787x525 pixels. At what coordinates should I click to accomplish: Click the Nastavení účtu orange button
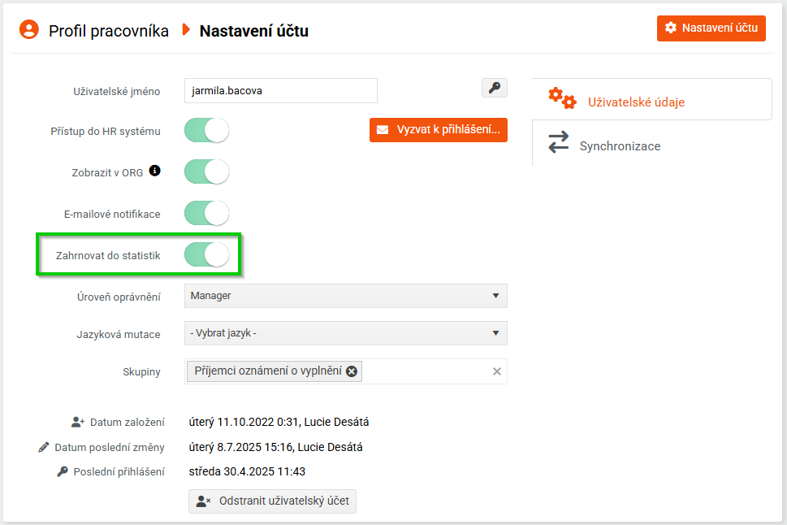(x=711, y=28)
